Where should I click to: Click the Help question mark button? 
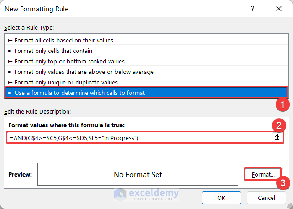pyautogui.click(x=253, y=9)
